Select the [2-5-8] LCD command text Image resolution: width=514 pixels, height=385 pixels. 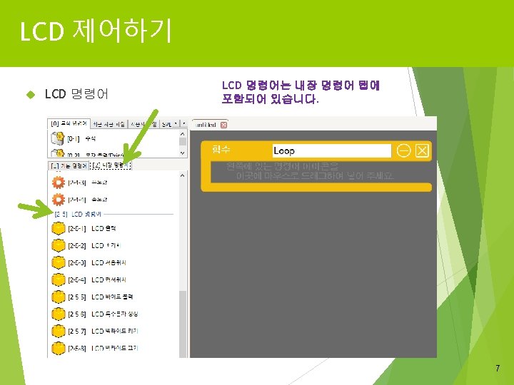pyautogui.click(x=103, y=348)
